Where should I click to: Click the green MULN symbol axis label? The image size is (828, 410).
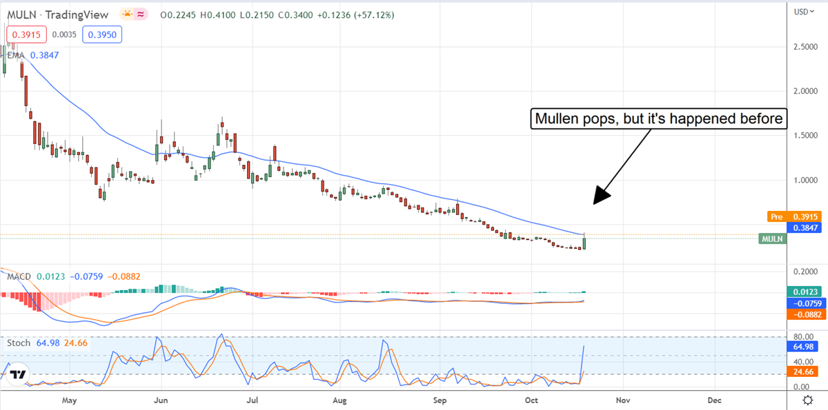tap(771, 239)
